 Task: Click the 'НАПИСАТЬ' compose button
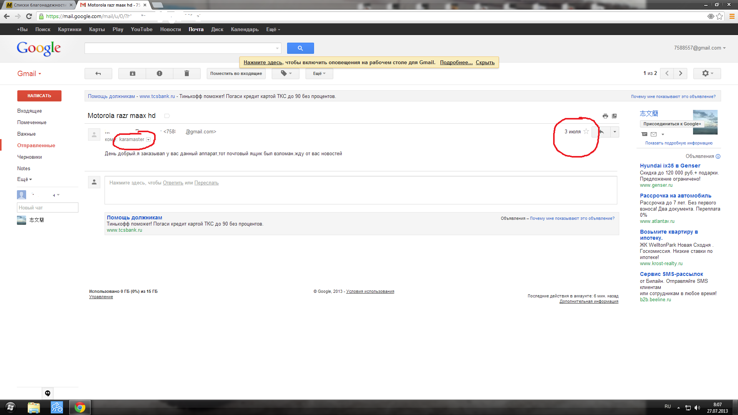pyautogui.click(x=39, y=96)
